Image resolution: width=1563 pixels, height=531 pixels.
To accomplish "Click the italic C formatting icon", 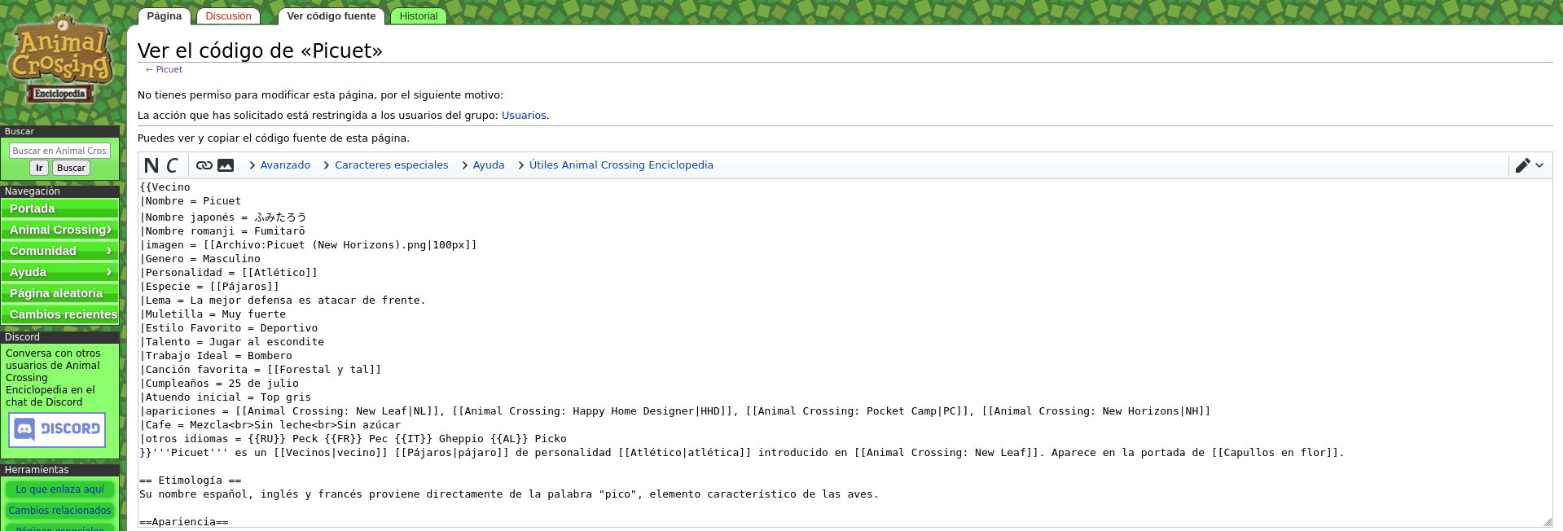I will coord(172,165).
